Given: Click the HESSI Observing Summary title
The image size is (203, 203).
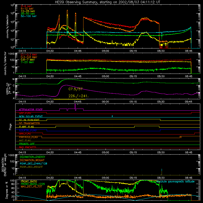Looking at the screenshot, I should (108, 2).
